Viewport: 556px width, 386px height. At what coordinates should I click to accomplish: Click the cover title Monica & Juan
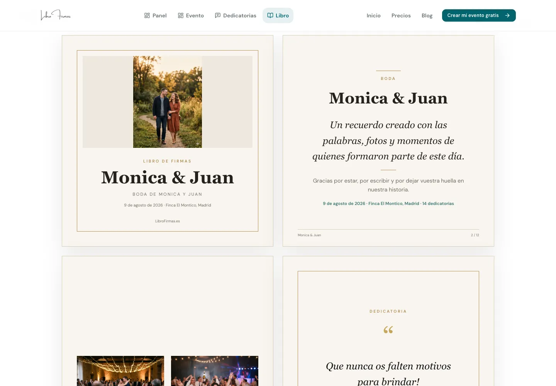tap(168, 178)
